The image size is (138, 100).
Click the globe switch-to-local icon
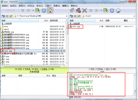click(118, 10)
